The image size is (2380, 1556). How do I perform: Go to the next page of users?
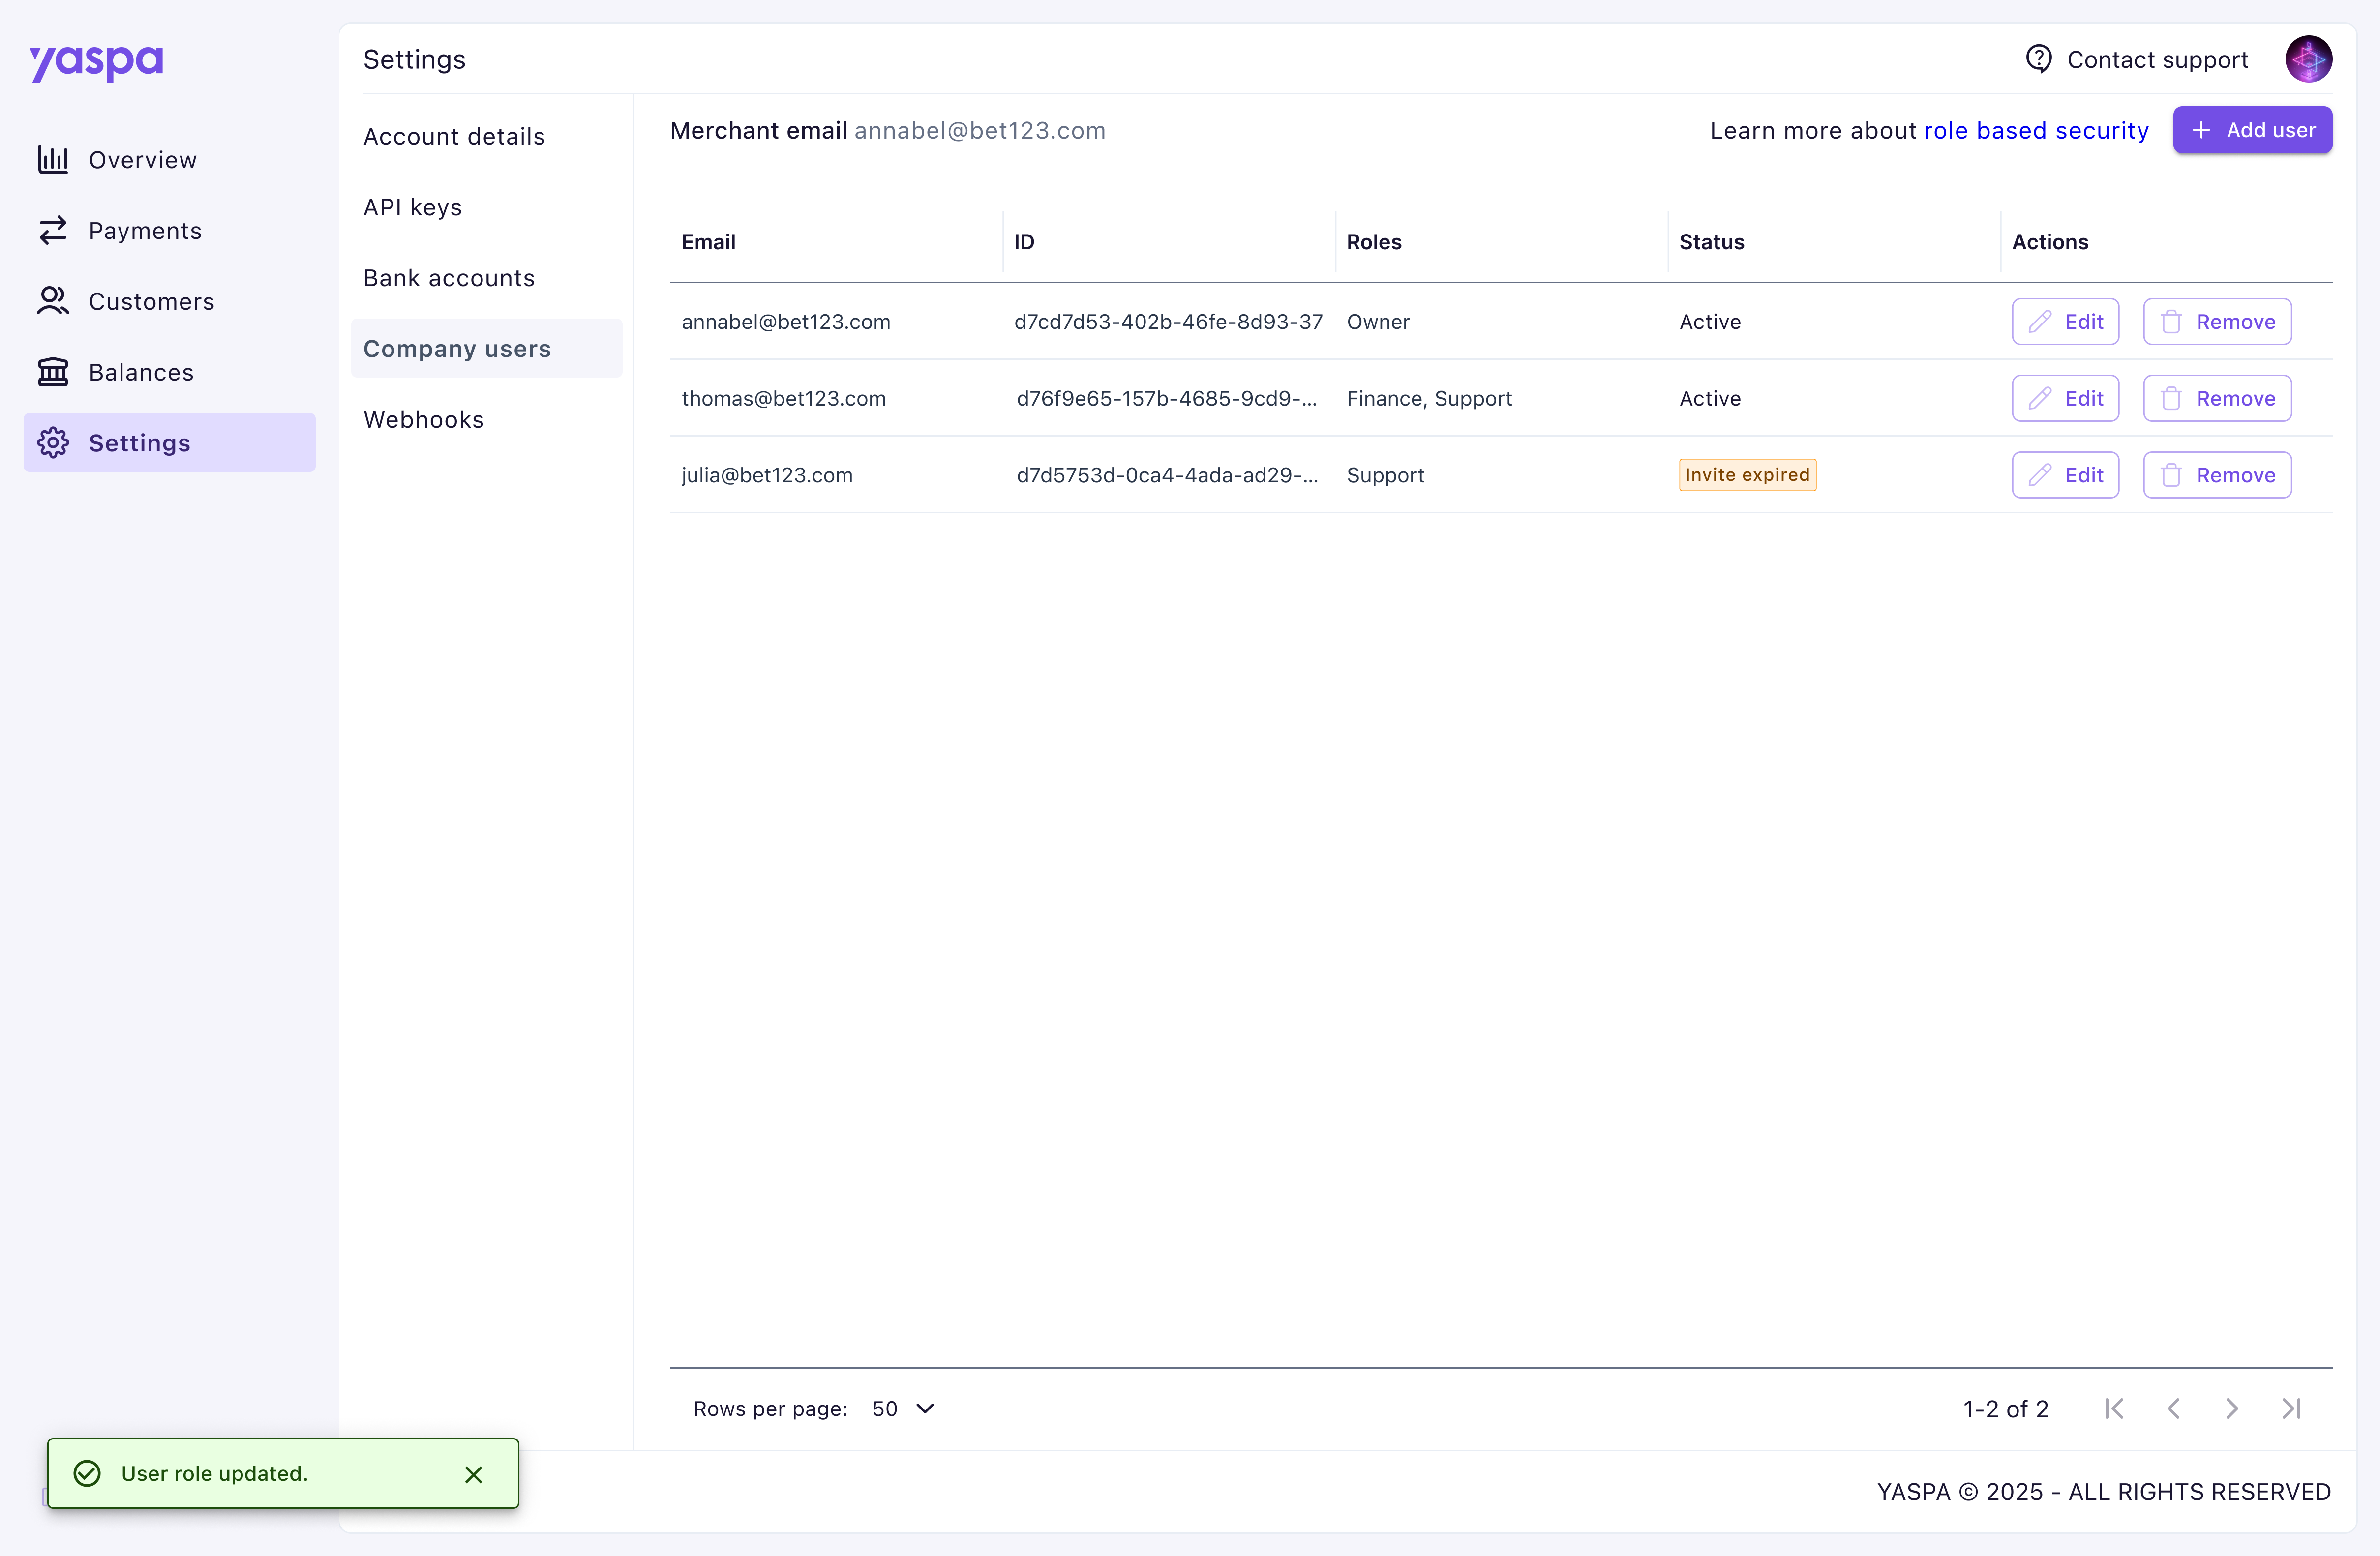(x=2232, y=1408)
